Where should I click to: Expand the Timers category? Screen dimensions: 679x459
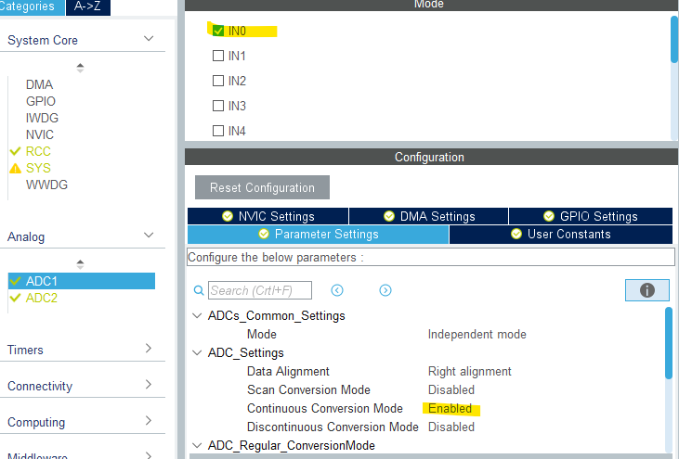[149, 349]
